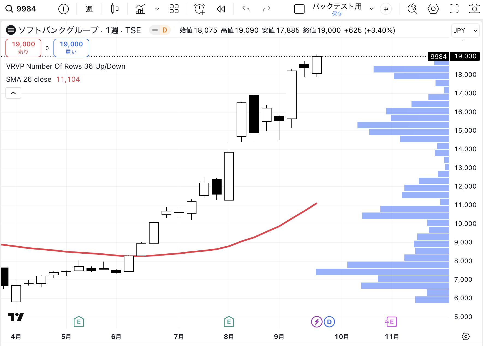This screenshot has height=346, width=483.
Task: Open indicator templates grid icon
Action: point(174,9)
